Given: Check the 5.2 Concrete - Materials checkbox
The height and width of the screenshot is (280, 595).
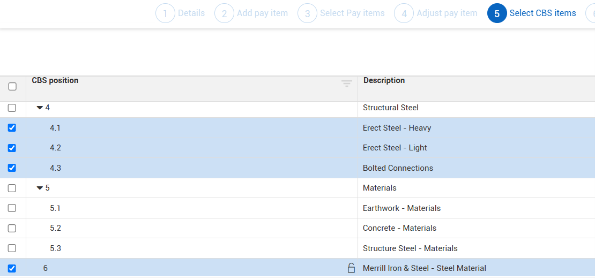Looking at the screenshot, I should (x=12, y=228).
